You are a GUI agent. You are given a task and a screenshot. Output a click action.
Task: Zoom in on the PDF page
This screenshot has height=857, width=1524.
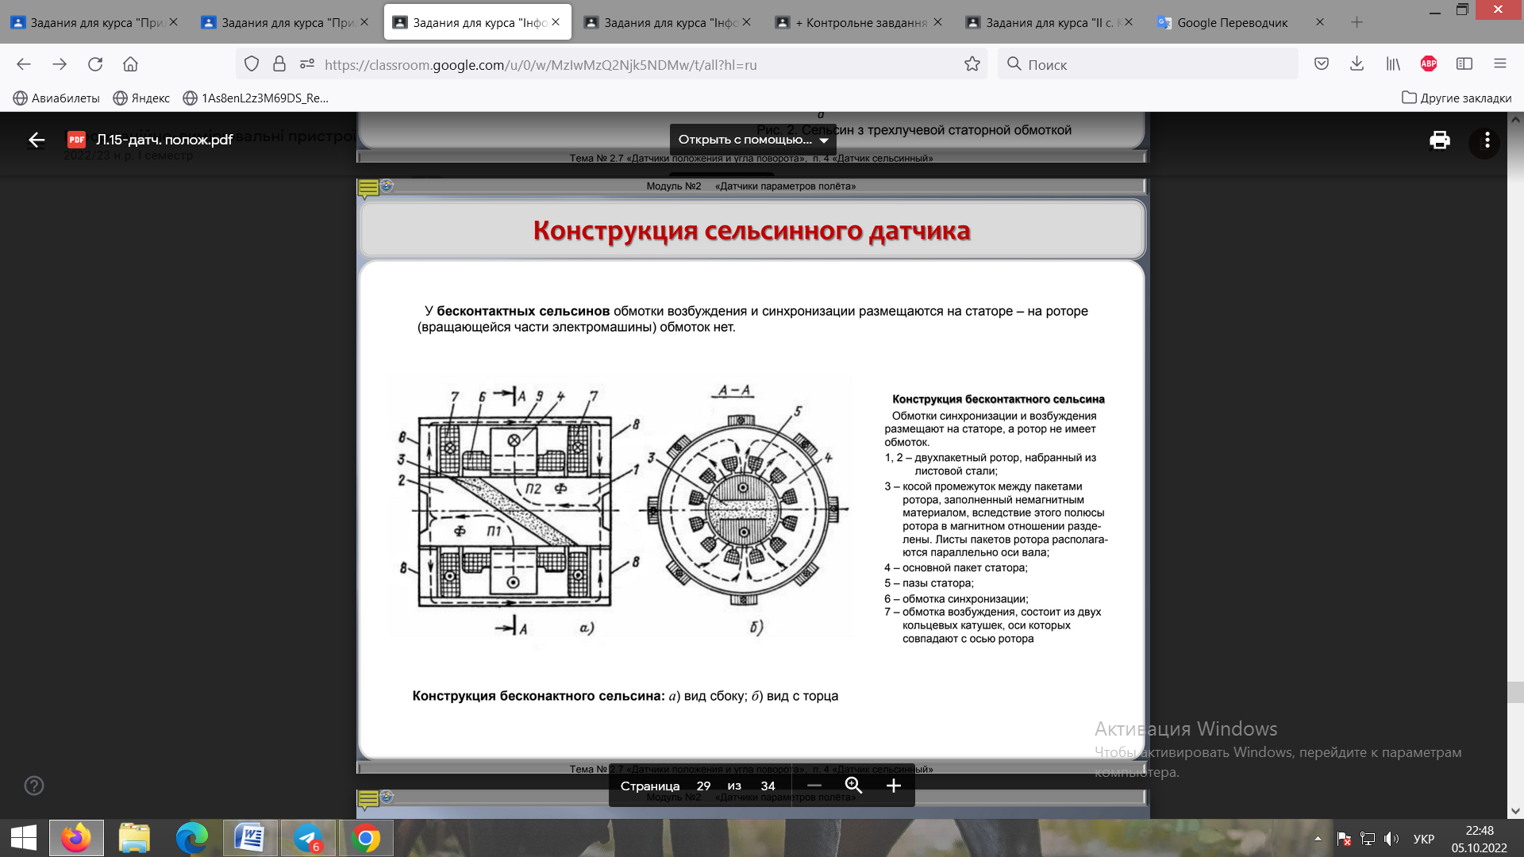893,786
